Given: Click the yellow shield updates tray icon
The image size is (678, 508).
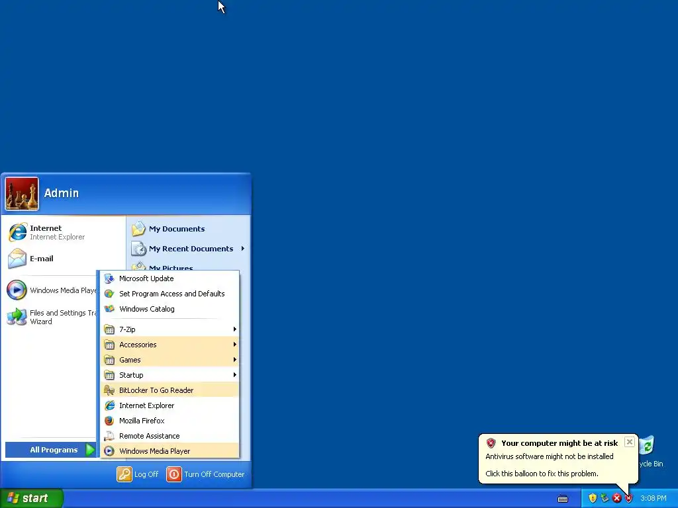Looking at the screenshot, I should point(593,498).
